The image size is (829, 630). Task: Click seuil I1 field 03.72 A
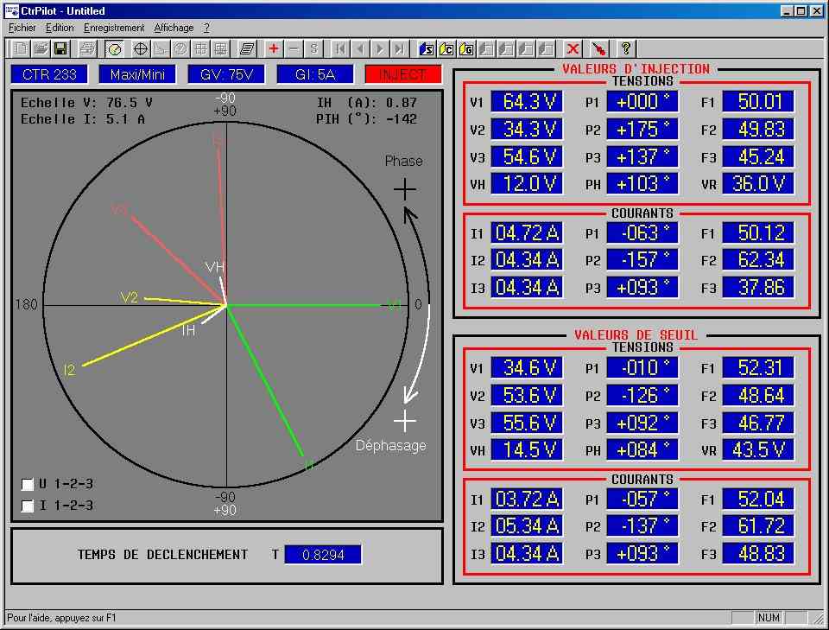click(527, 499)
